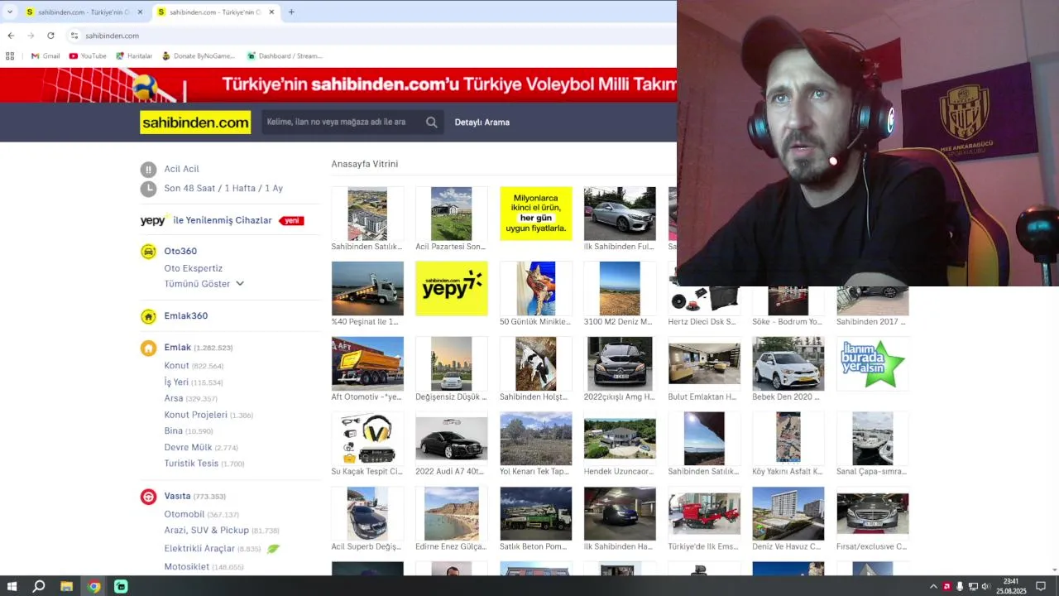Click the Emlak360 house icon
Screen dimensions: 1059x596
click(x=148, y=316)
